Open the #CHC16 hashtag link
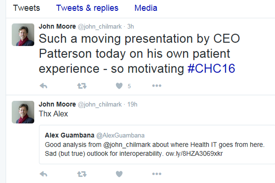275x183 pixels. click(x=211, y=68)
